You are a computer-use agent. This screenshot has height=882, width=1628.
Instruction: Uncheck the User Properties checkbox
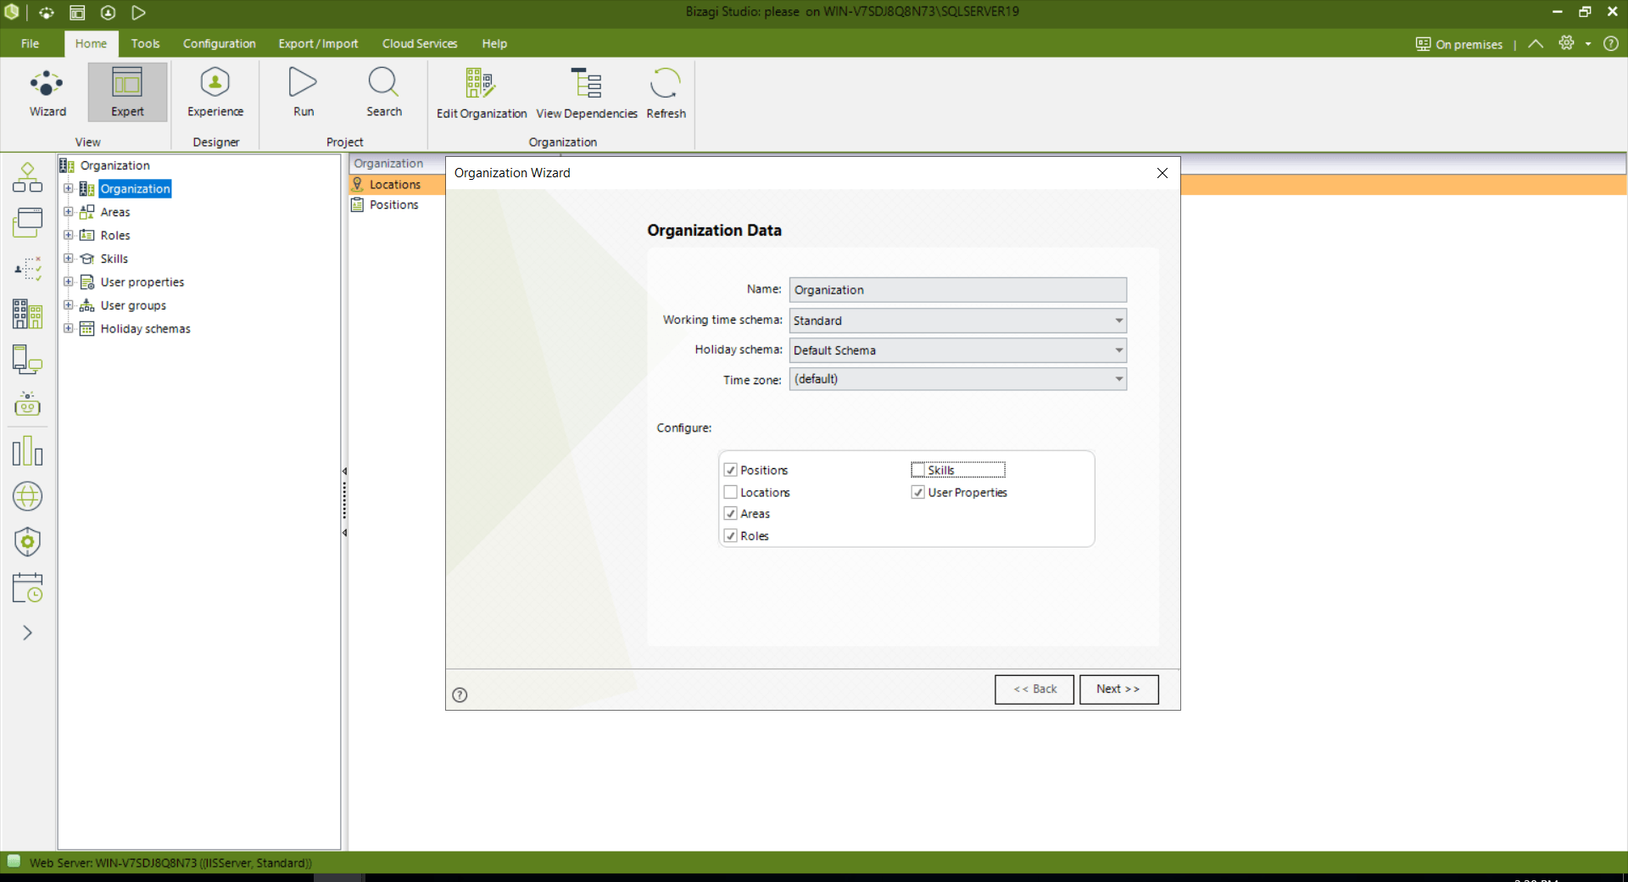point(917,492)
